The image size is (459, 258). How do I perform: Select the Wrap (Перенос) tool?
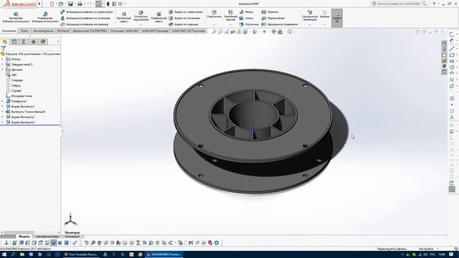pos(270,12)
